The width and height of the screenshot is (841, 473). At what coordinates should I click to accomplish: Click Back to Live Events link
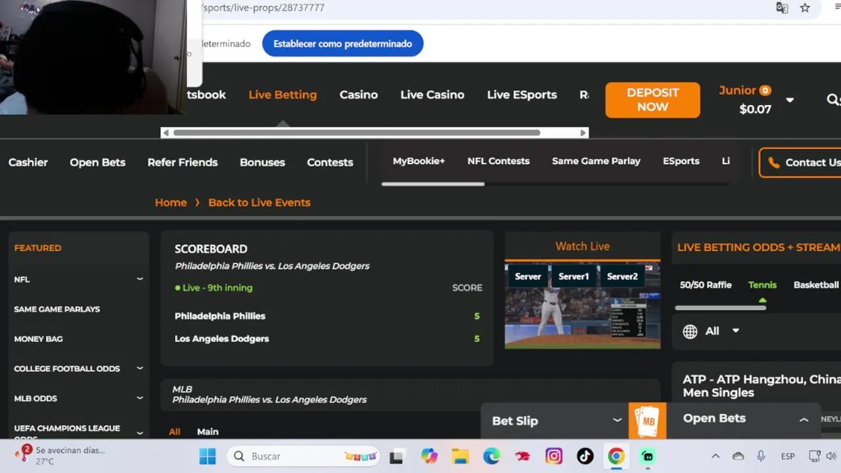[260, 202]
